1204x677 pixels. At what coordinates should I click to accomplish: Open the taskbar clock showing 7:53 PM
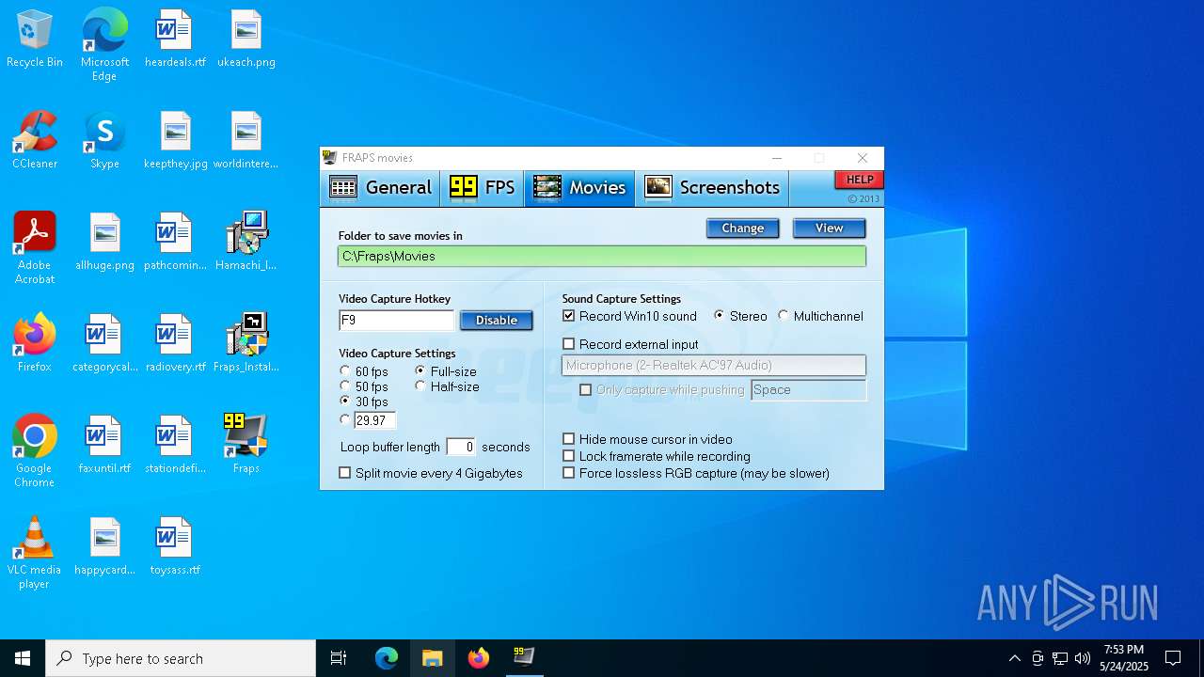click(x=1124, y=658)
